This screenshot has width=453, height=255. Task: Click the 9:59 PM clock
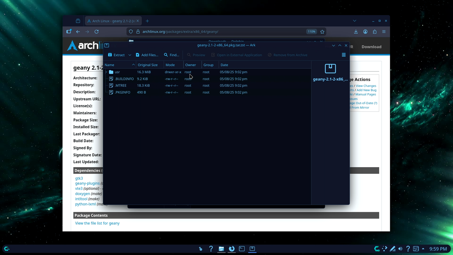point(438,249)
